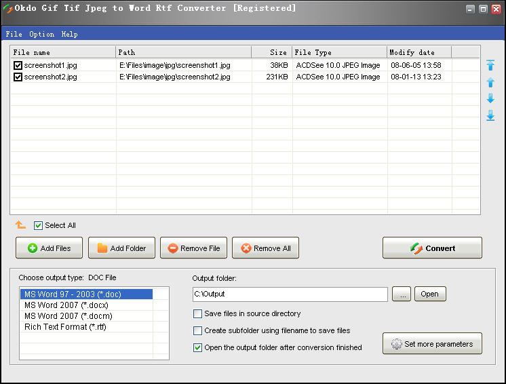Viewport: 506px width, 384px height.
Task: Click modify date 08-06-05 13:58
Action: [416, 66]
